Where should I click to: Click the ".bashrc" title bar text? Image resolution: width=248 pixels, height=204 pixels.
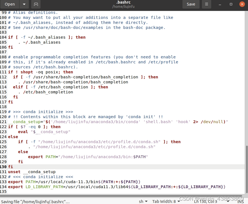pos(123,2)
